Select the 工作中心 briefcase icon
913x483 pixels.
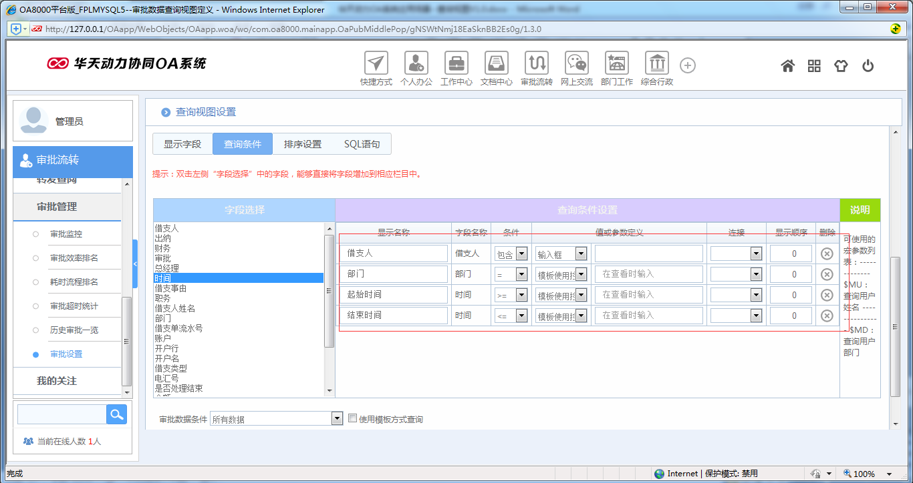pos(456,63)
